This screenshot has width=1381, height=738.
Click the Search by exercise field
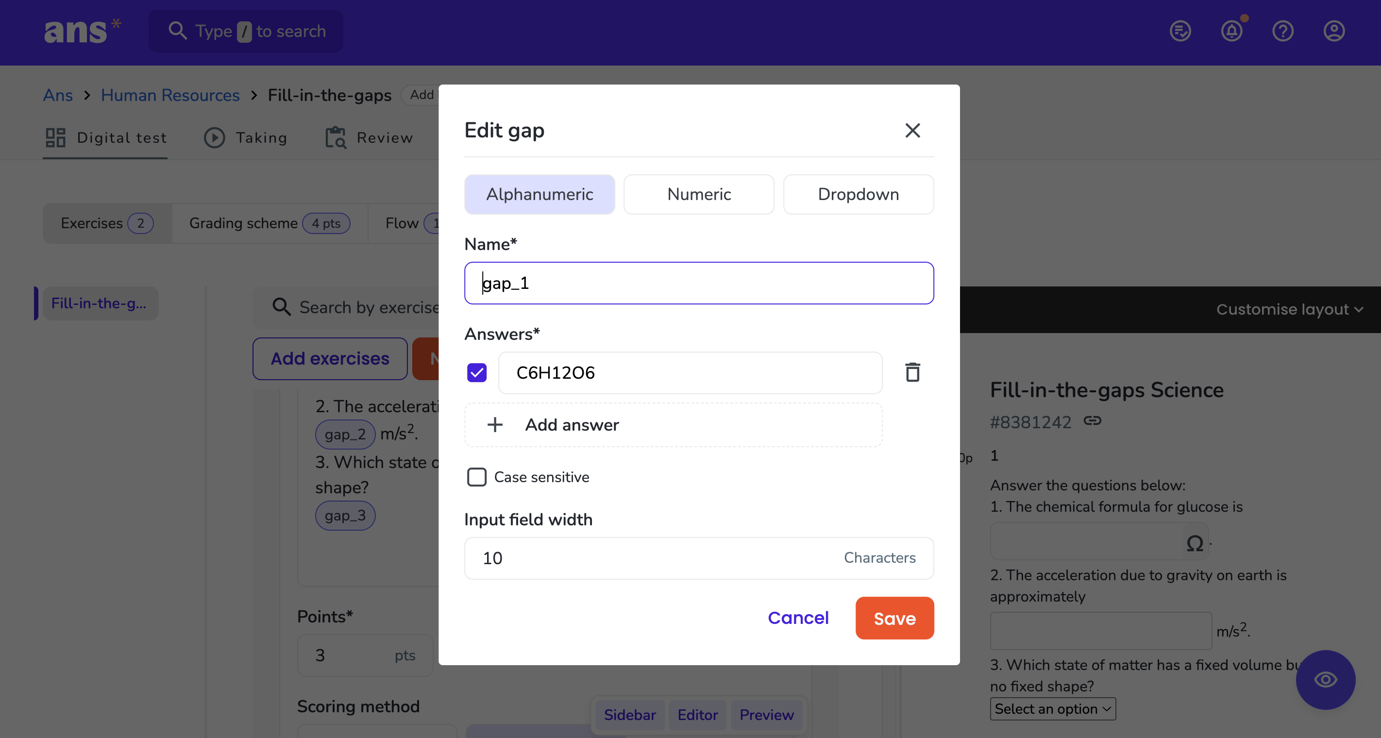(x=346, y=307)
